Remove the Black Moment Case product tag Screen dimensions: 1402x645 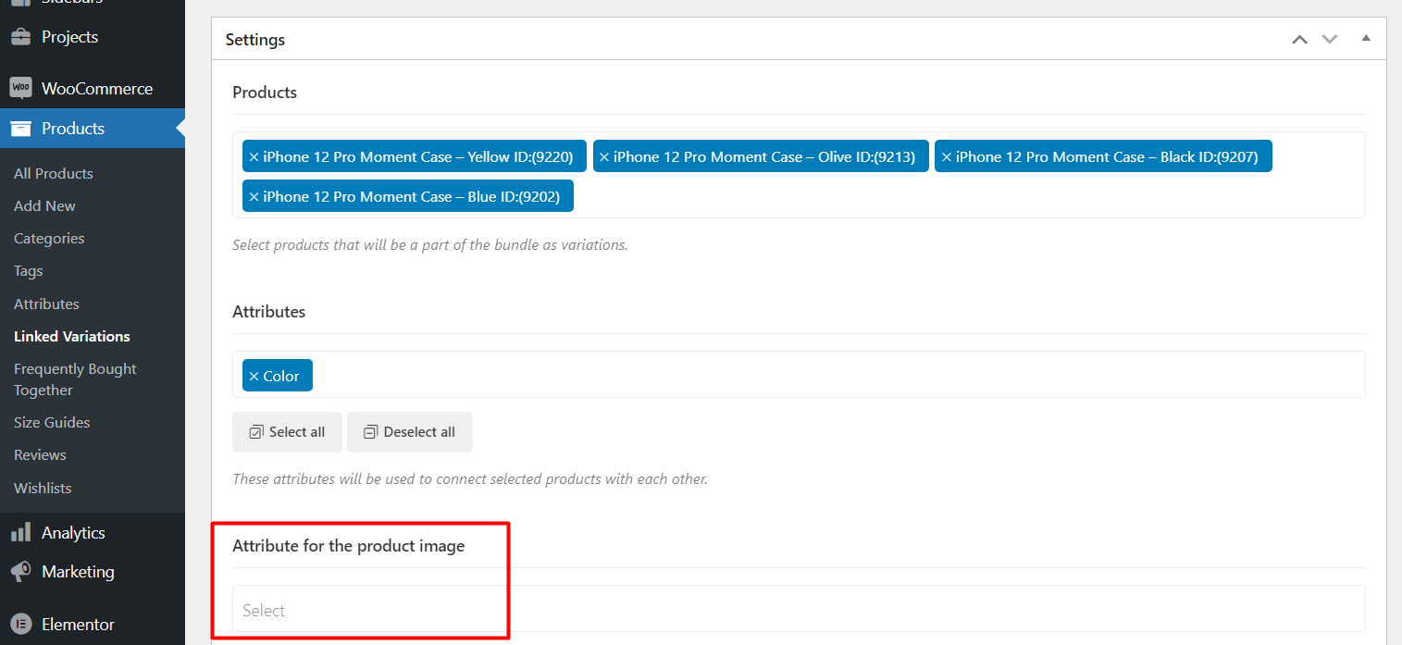point(947,157)
